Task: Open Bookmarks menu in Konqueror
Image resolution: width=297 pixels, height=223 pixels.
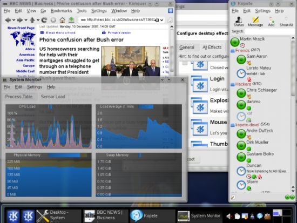Action: click(x=61, y=11)
